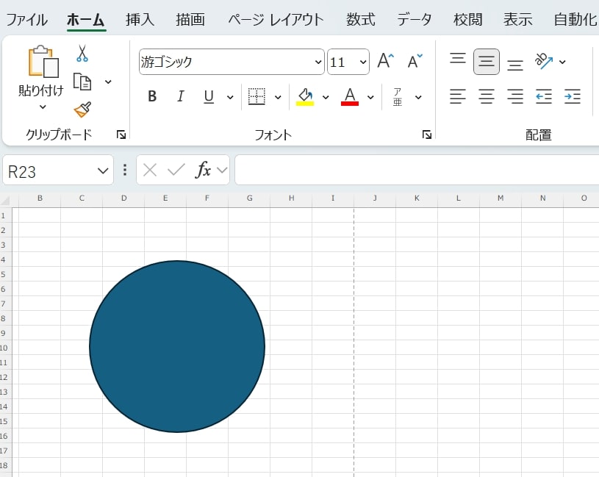Open font settings dialog launcher
599x477 pixels.
(x=427, y=135)
